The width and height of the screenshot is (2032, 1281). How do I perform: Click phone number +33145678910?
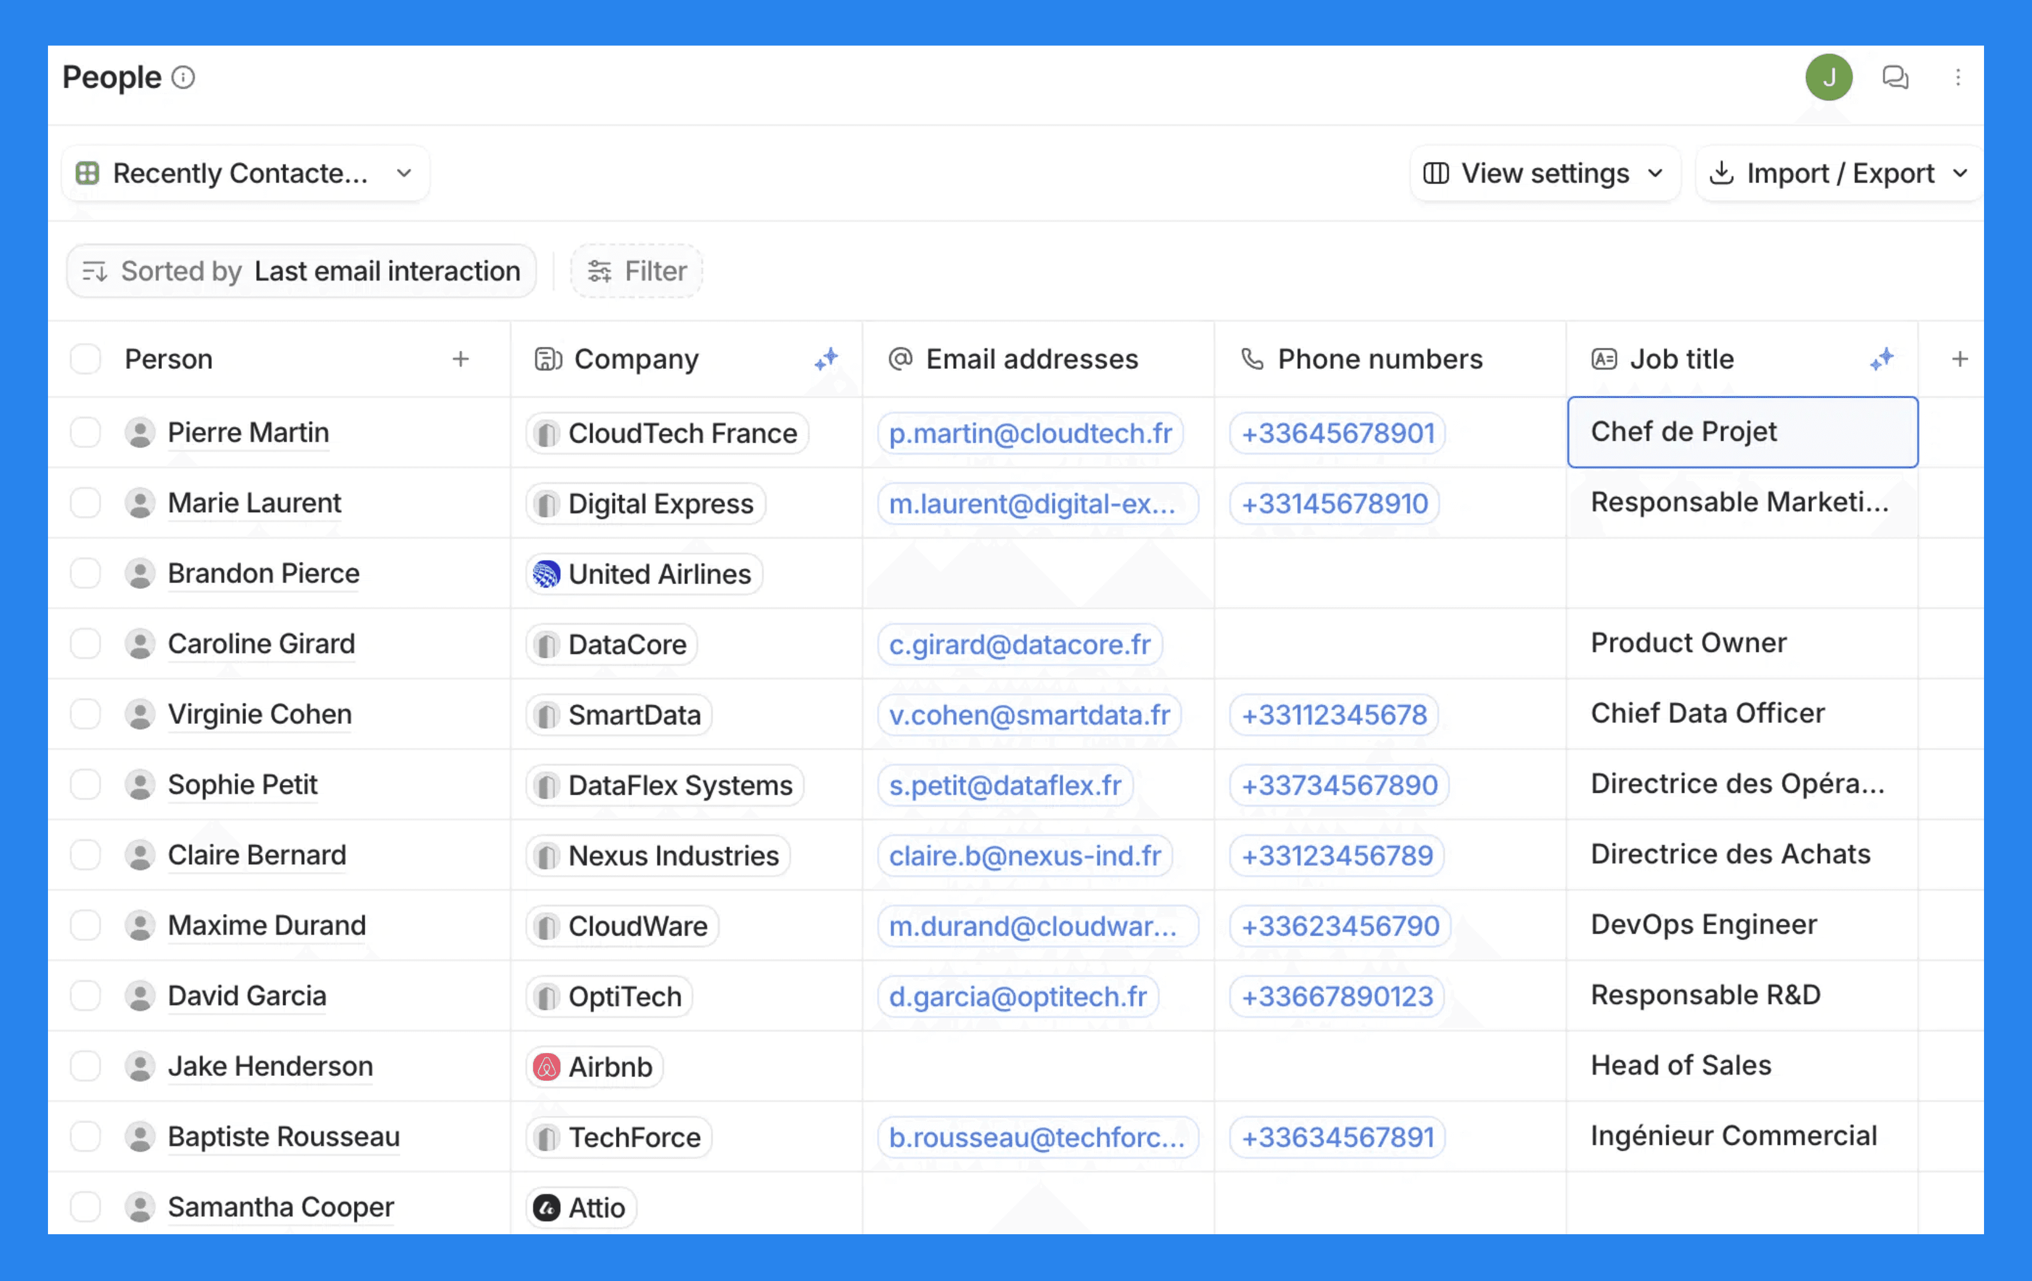1334,504
